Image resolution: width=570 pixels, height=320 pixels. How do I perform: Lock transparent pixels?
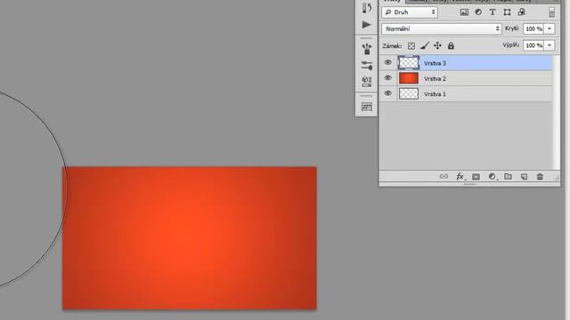point(411,45)
